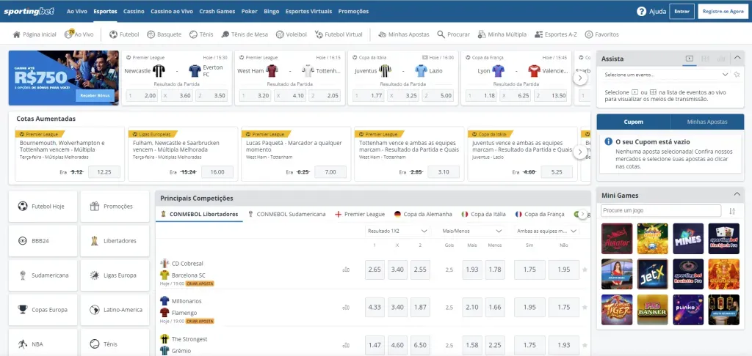Select Juventus win odd 1.77

pyautogui.click(x=369, y=95)
